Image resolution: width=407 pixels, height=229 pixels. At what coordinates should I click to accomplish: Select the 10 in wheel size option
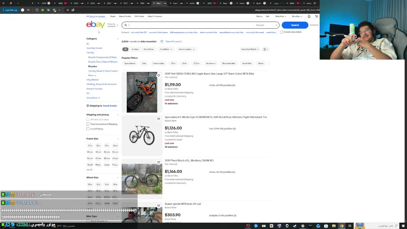point(90,184)
